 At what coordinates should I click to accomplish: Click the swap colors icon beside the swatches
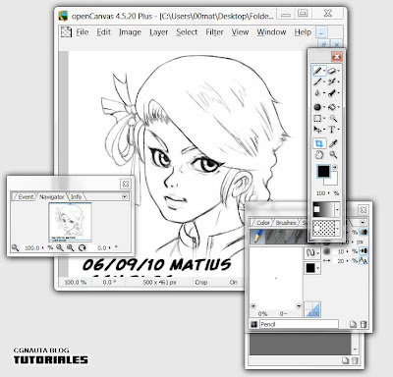tap(335, 167)
